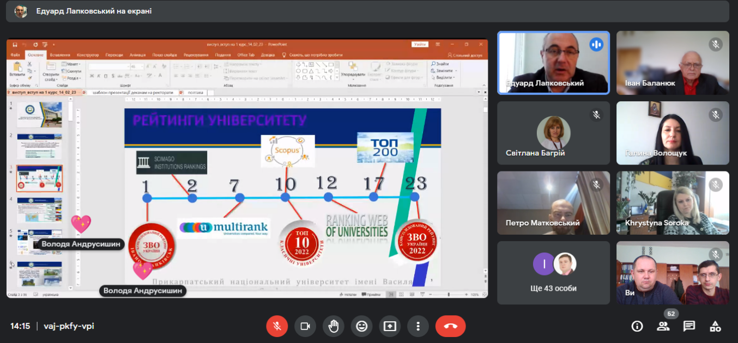Open the emoji reactions picker
738x343 pixels.
361,326
